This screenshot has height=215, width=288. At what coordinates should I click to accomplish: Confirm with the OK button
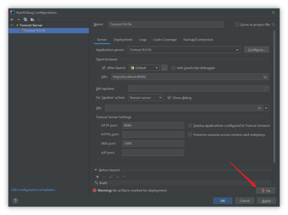pyautogui.click(x=223, y=201)
